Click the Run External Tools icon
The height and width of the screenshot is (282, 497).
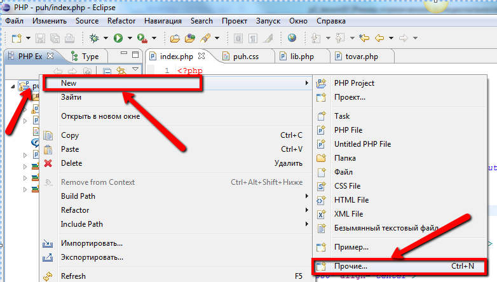142,38
